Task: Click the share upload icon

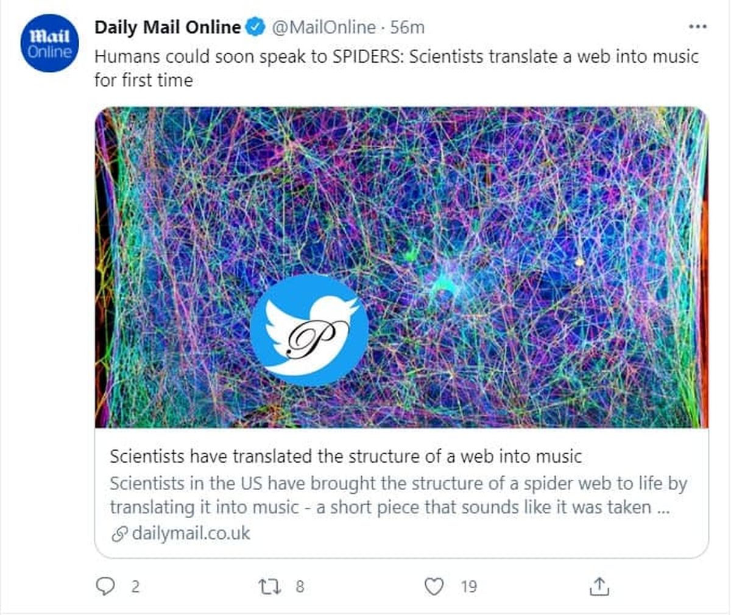Action: point(599,586)
